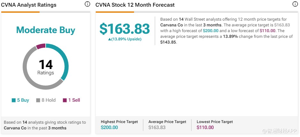
Task: Click the Lowest Price Target $110.00 value
Action: (x=205, y=127)
